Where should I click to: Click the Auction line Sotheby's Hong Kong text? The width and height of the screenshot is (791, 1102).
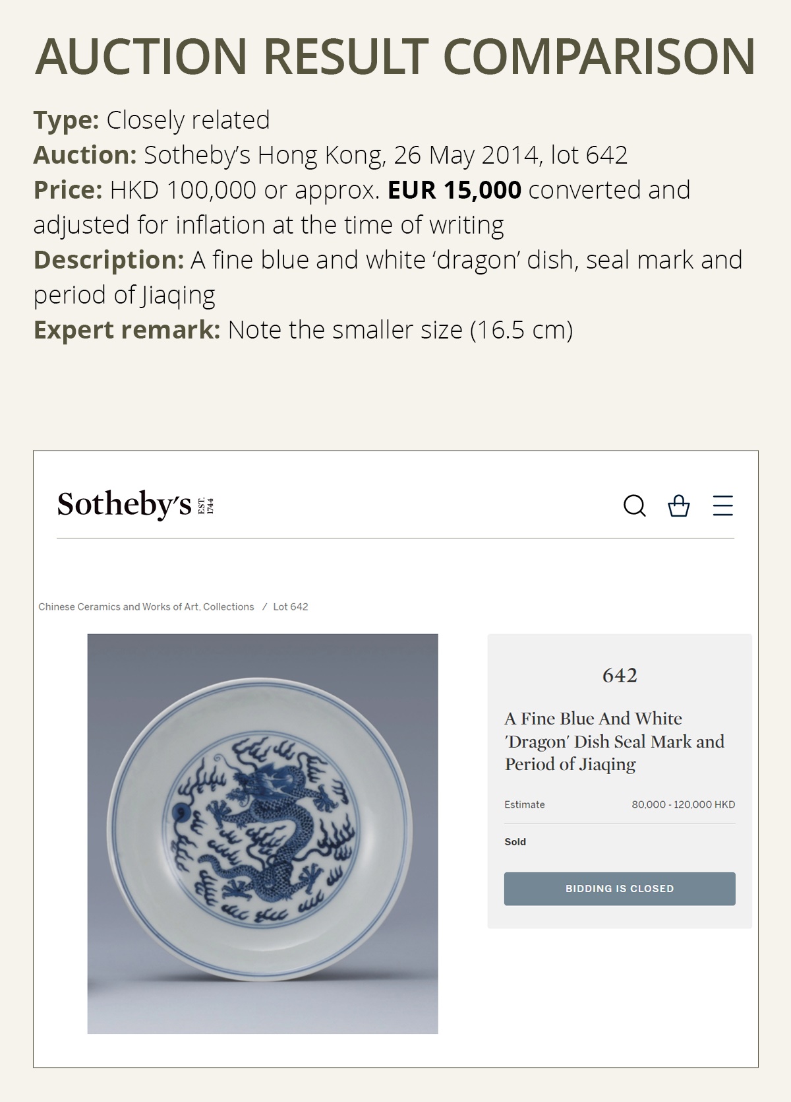tap(330, 155)
